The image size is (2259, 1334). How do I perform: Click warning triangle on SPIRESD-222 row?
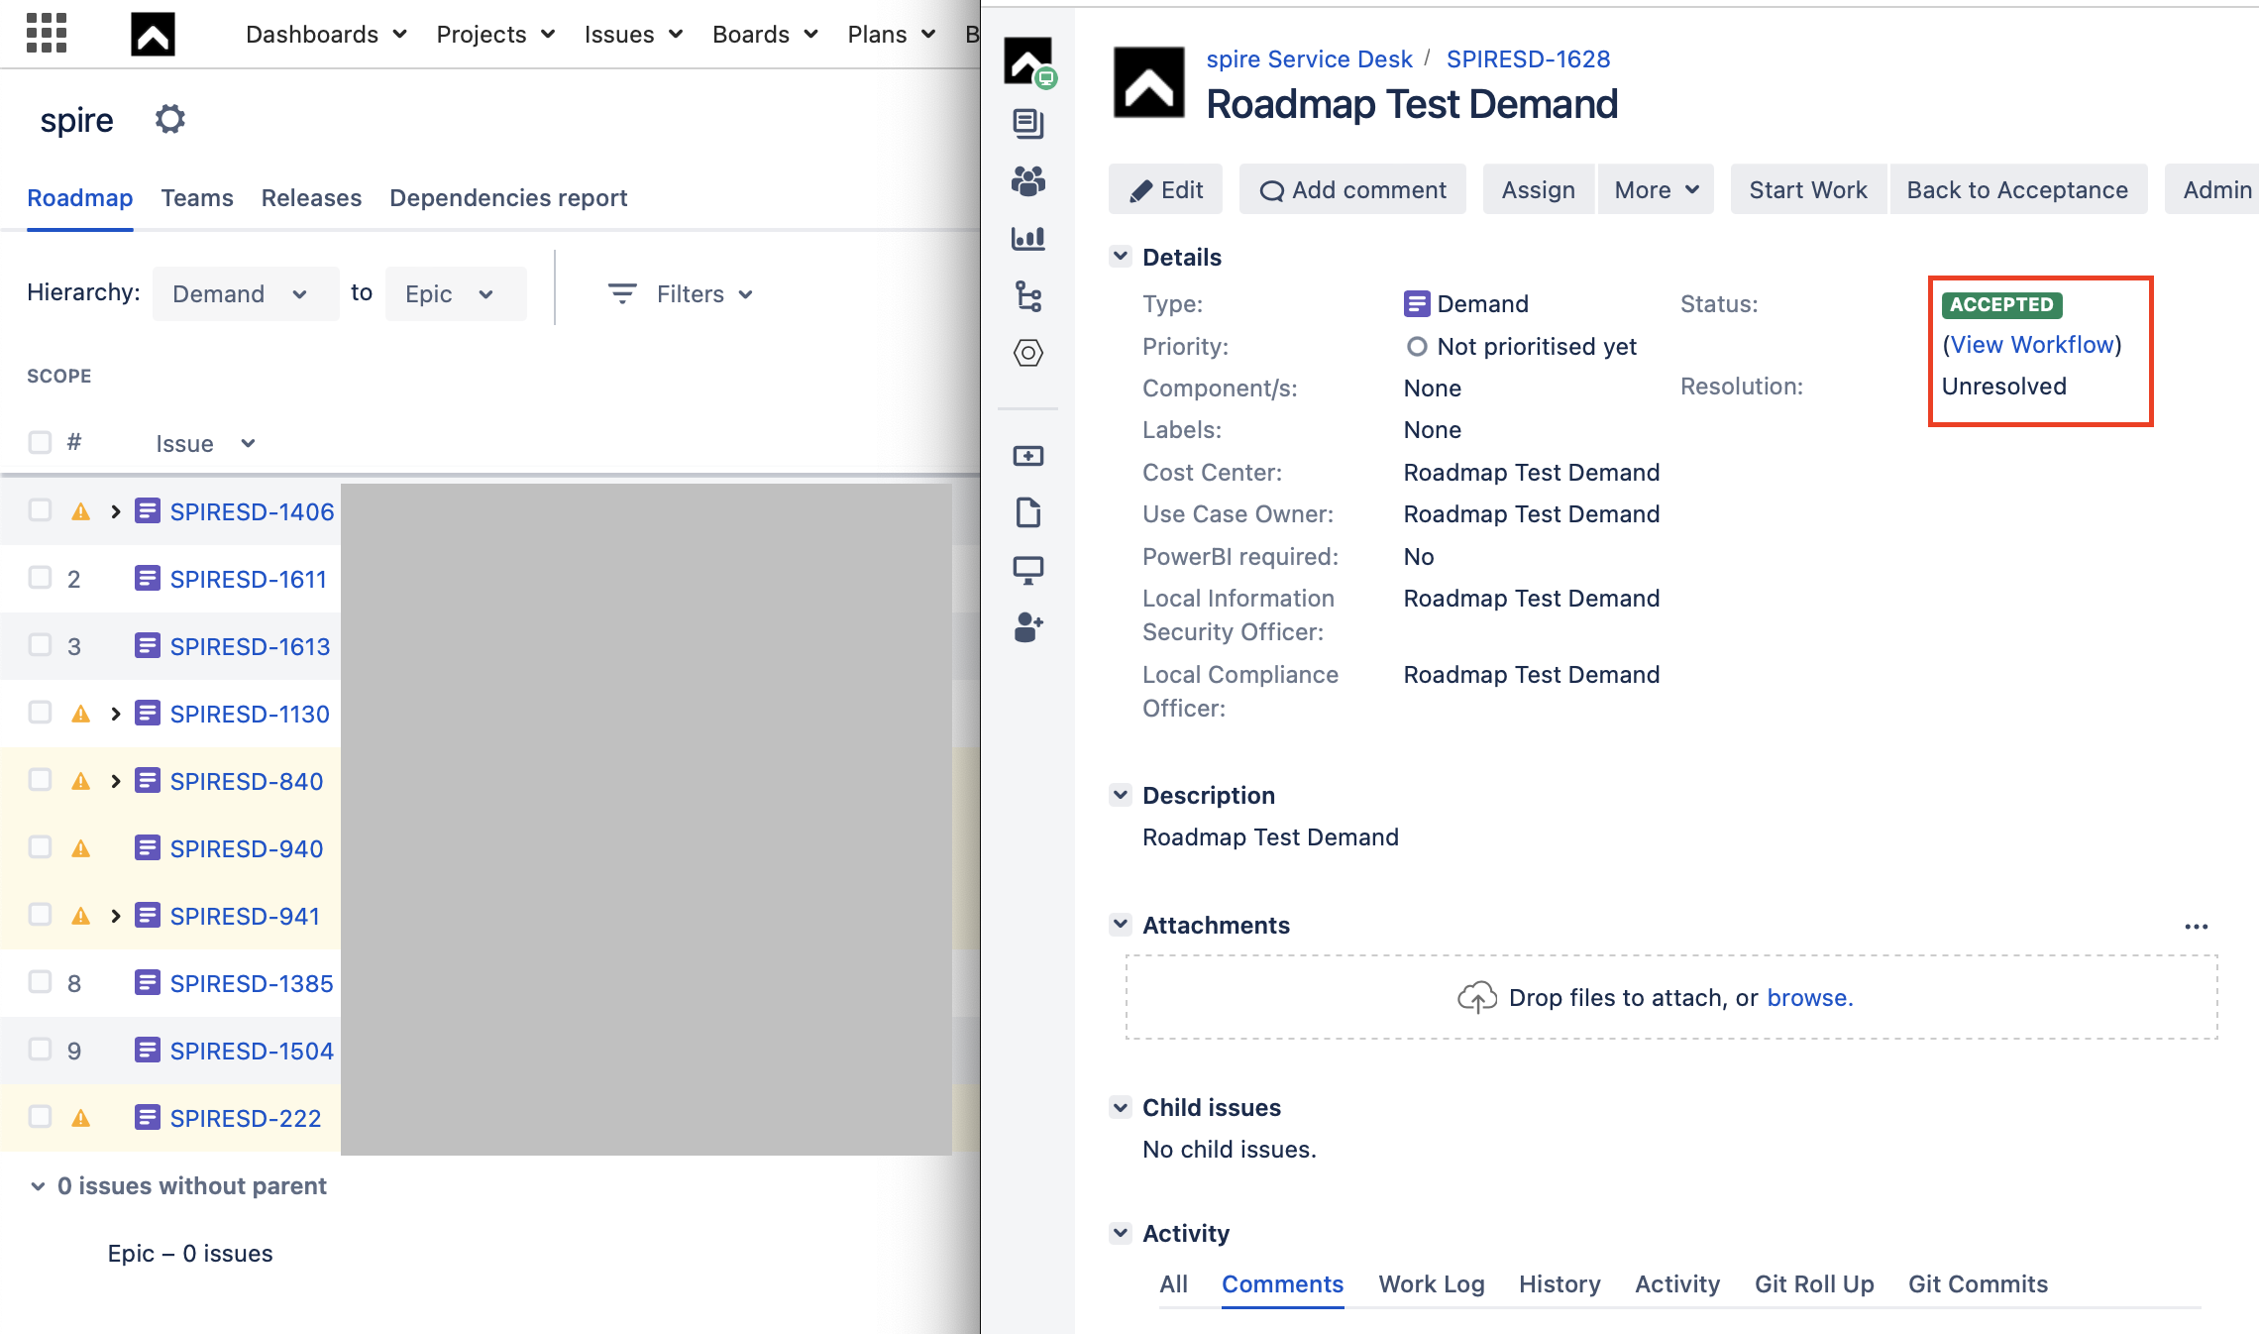(x=81, y=1119)
